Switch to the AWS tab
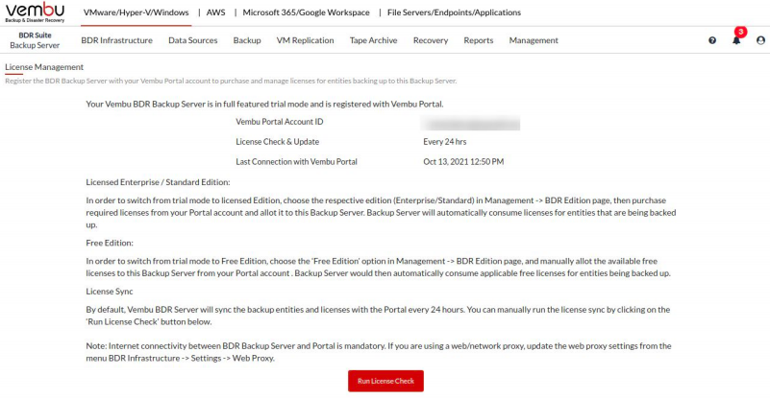770x399 pixels. click(215, 12)
